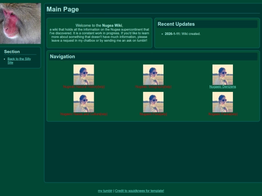The image size is (262, 196).
Task: Click the thumbnail above Nugaeic Flora
Action: coord(153,102)
